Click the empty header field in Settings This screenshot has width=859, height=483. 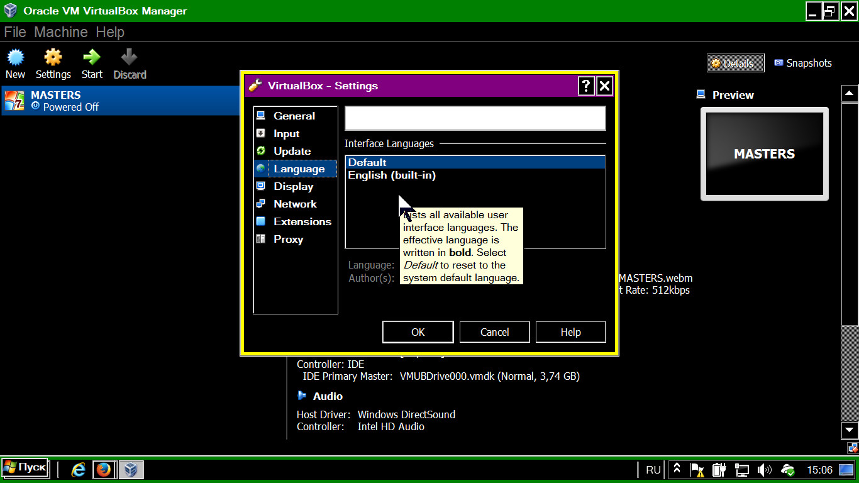coord(475,118)
